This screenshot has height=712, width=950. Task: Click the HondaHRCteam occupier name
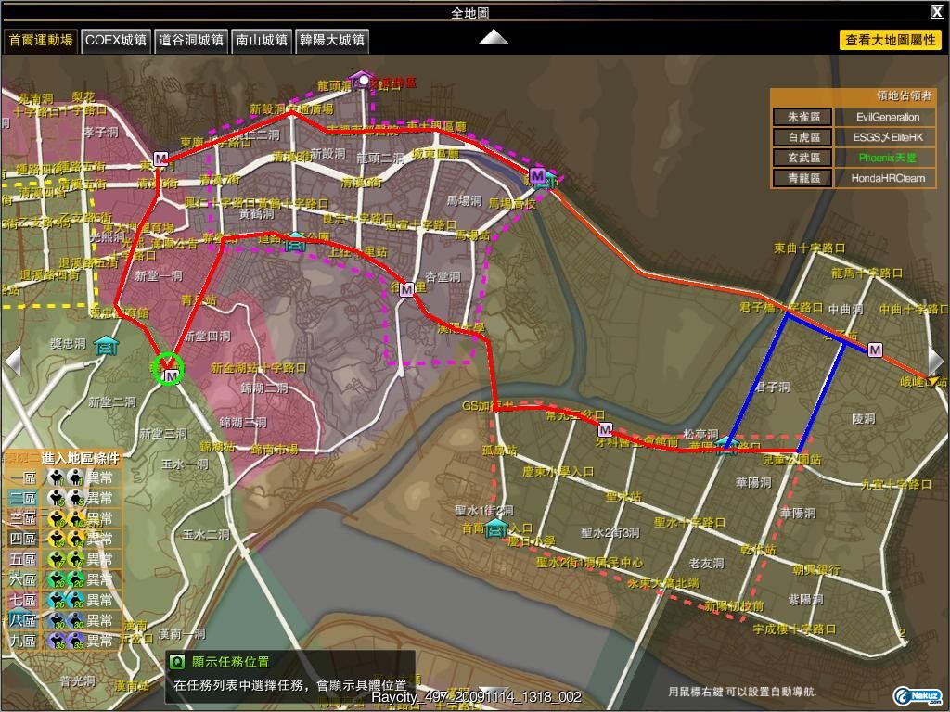pyautogui.click(x=888, y=178)
